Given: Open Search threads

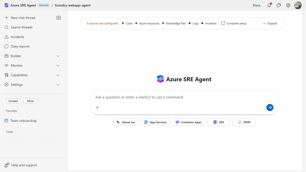Looking at the screenshot, I should pos(19,27).
